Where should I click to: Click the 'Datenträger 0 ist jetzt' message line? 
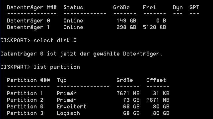81,54
